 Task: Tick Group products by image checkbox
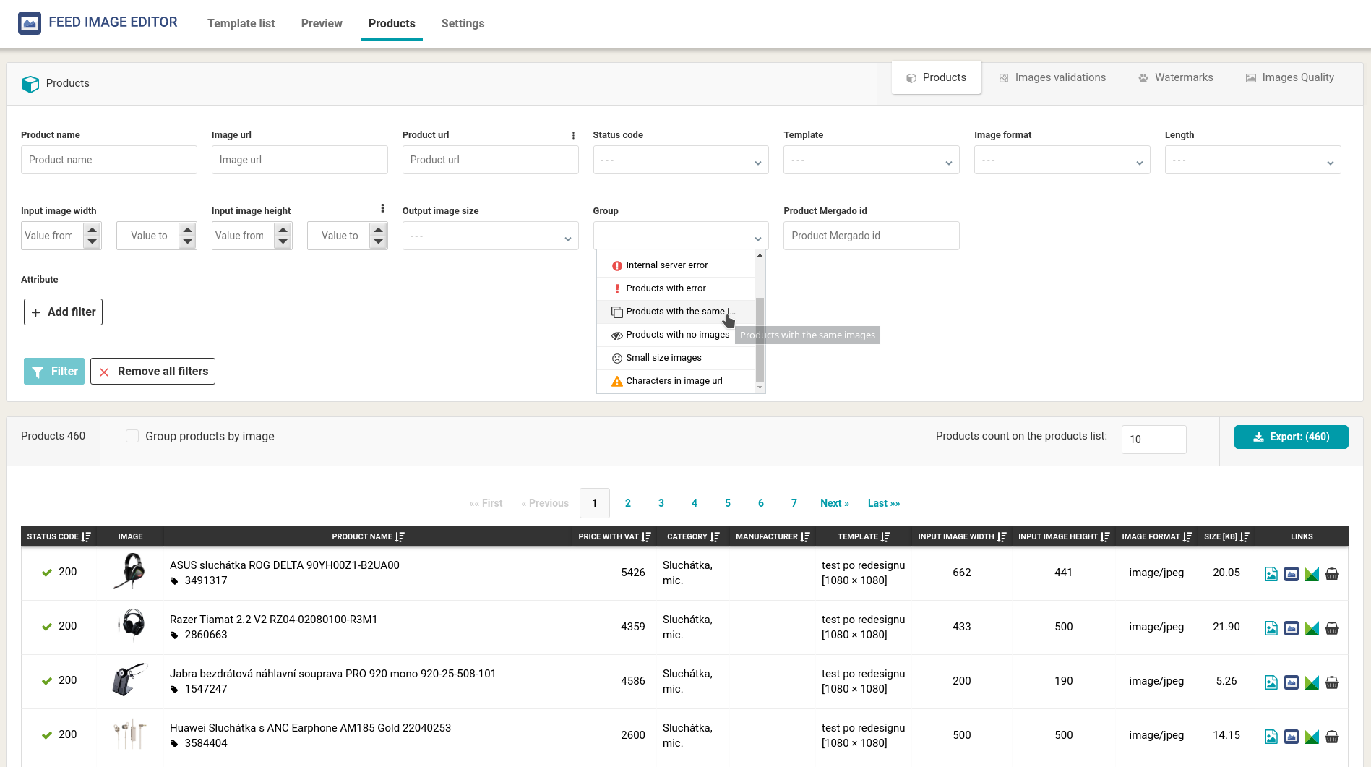(132, 436)
